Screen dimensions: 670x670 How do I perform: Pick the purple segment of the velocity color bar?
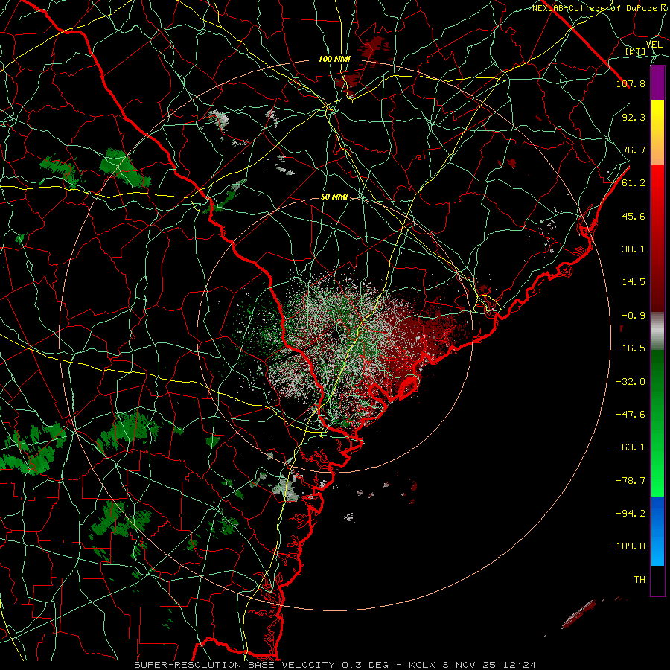pos(657,83)
